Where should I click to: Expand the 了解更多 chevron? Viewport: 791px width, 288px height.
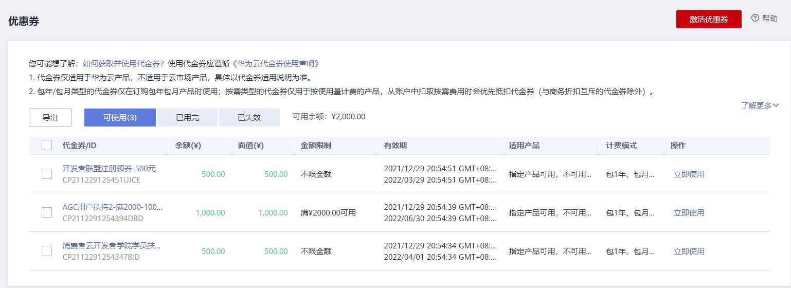click(x=776, y=105)
